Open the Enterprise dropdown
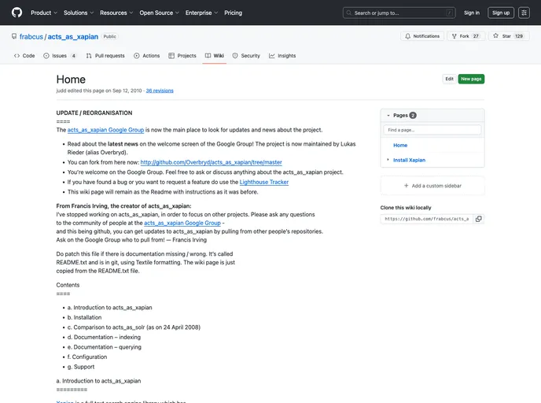Image resolution: width=541 pixels, height=403 pixels. point(202,13)
